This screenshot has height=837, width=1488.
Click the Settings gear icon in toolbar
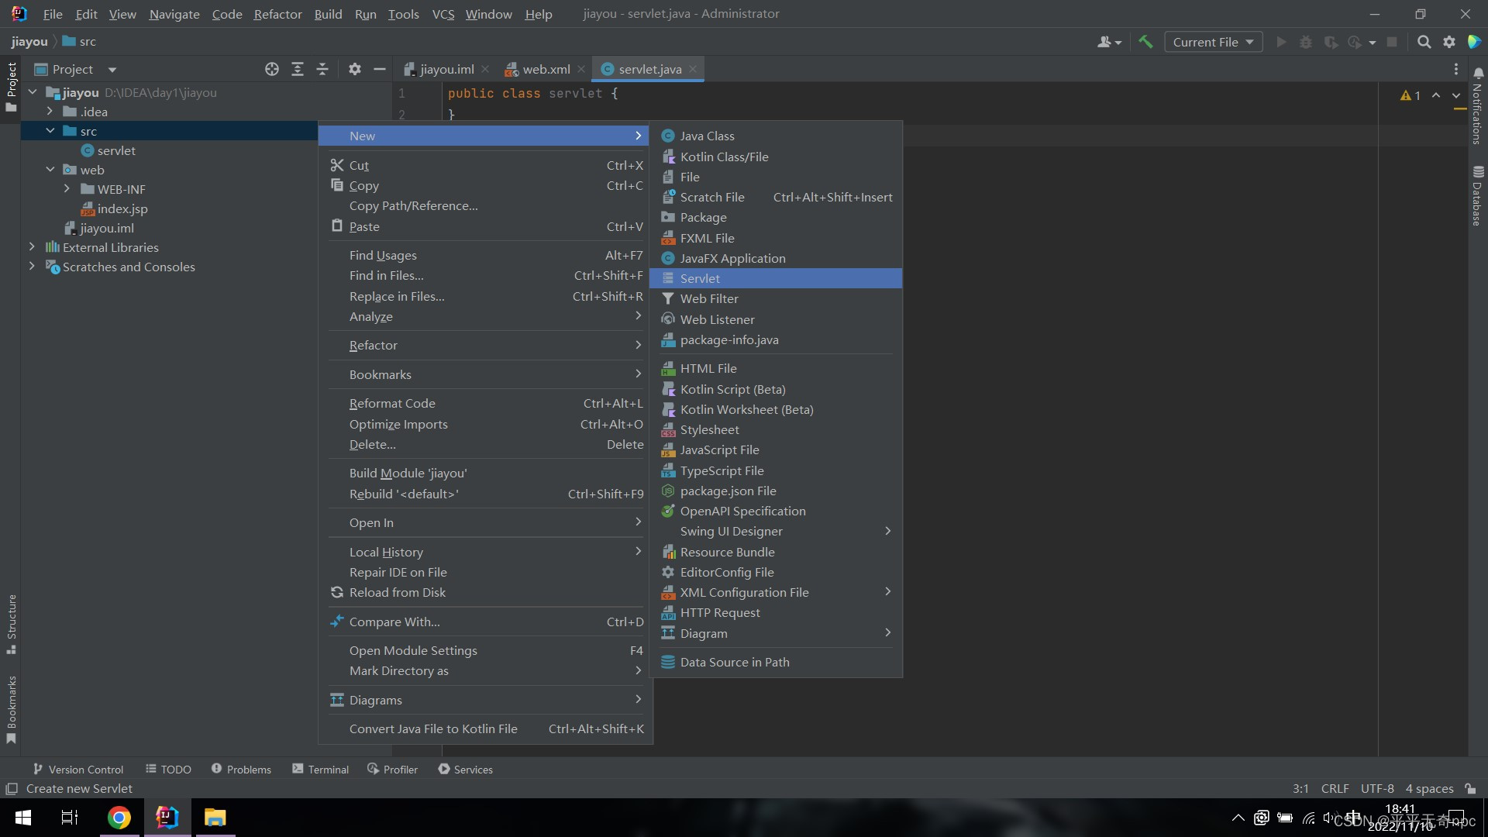point(1450,42)
